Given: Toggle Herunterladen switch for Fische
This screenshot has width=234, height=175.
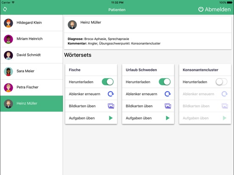Looking at the screenshot, I should coord(108,82).
